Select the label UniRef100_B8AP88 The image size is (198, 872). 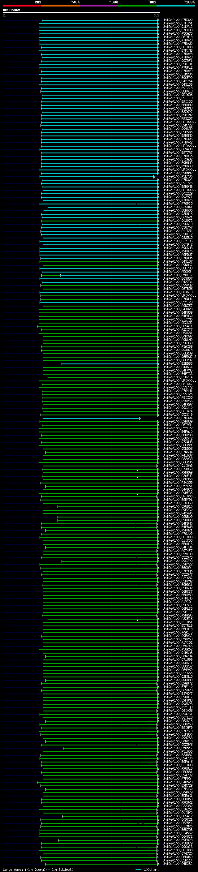click(177, 435)
